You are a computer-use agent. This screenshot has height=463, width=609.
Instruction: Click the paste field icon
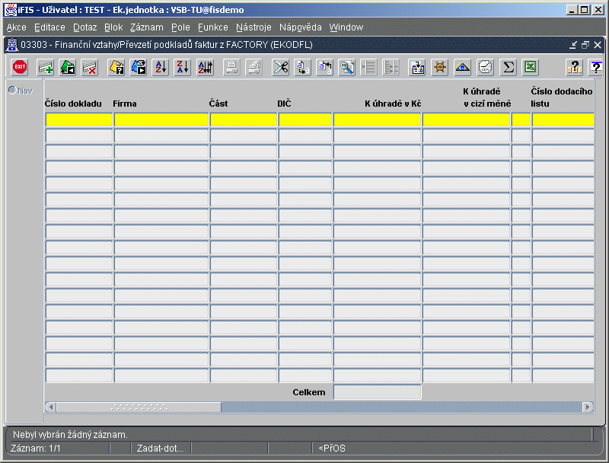tap(325, 67)
